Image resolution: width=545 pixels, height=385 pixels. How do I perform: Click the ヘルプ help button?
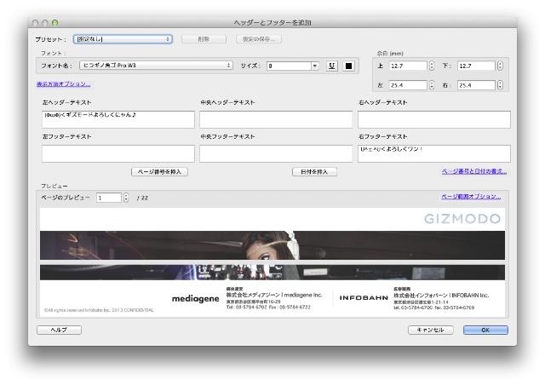coord(60,329)
